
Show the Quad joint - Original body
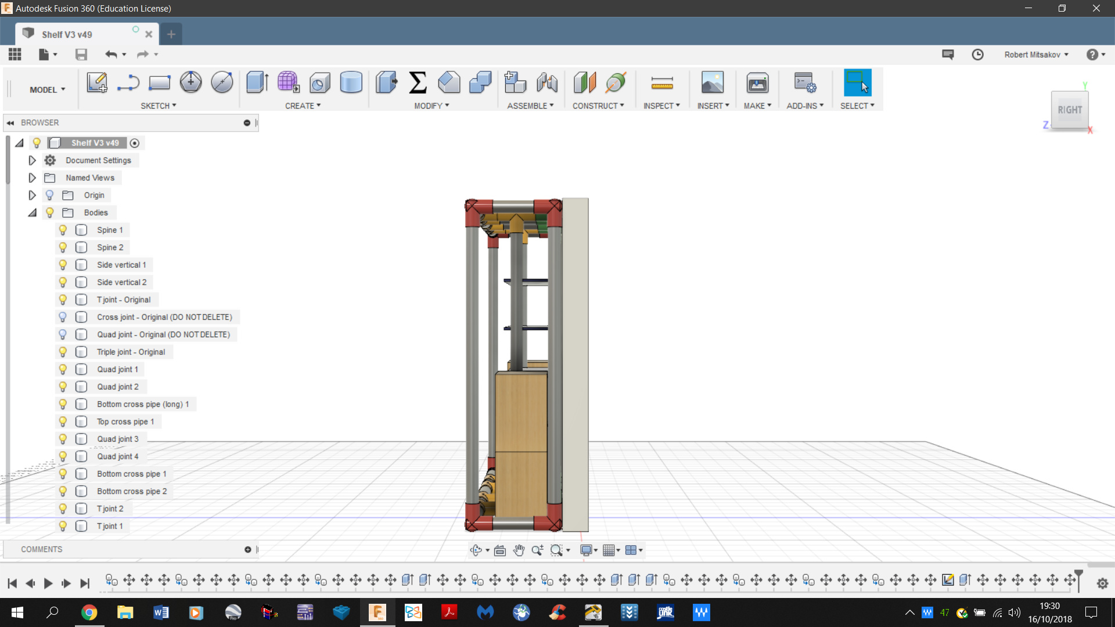pos(63,334)
